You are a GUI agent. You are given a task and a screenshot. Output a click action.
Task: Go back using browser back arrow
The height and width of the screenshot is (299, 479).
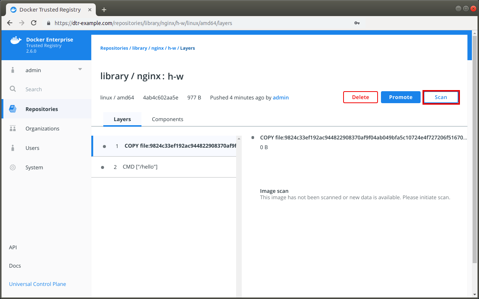10,23
